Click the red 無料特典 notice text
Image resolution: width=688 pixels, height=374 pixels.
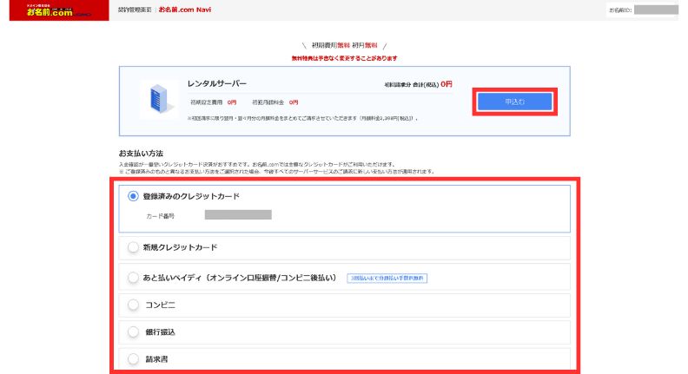coord(344,58)
